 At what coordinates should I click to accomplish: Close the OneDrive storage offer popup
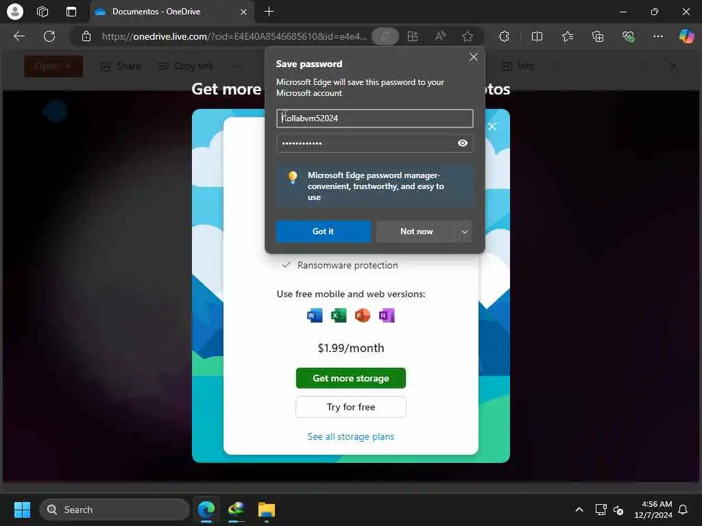pyautogui.click(x=492, y=127)
